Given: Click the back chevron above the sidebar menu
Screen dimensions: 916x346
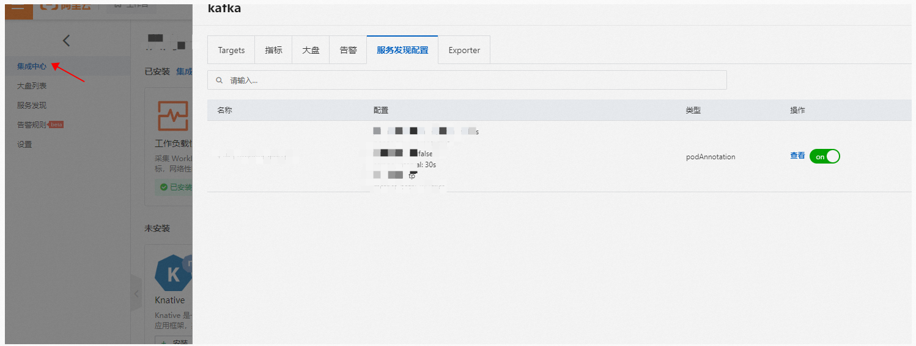Looking at the screenshot, I should [67, 41].
